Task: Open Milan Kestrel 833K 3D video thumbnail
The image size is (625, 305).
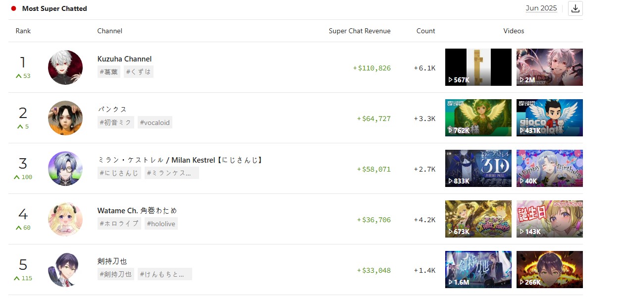Action: [x=478, y=169]
